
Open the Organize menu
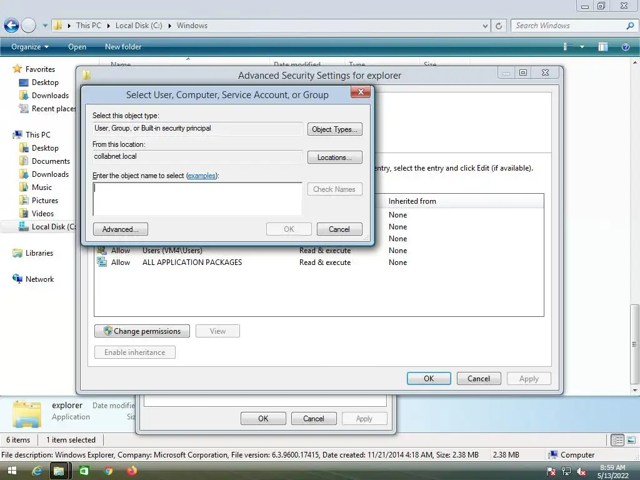click(x=30, y=46)
